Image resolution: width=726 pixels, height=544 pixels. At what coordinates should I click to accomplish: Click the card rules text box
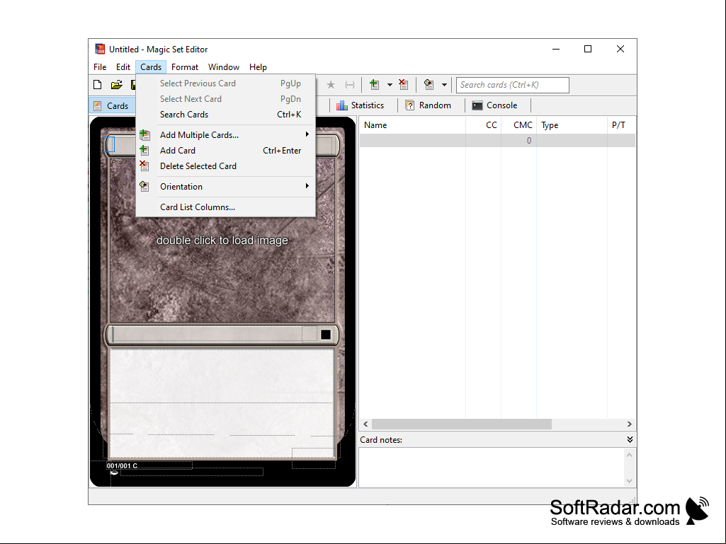point(221,403)
